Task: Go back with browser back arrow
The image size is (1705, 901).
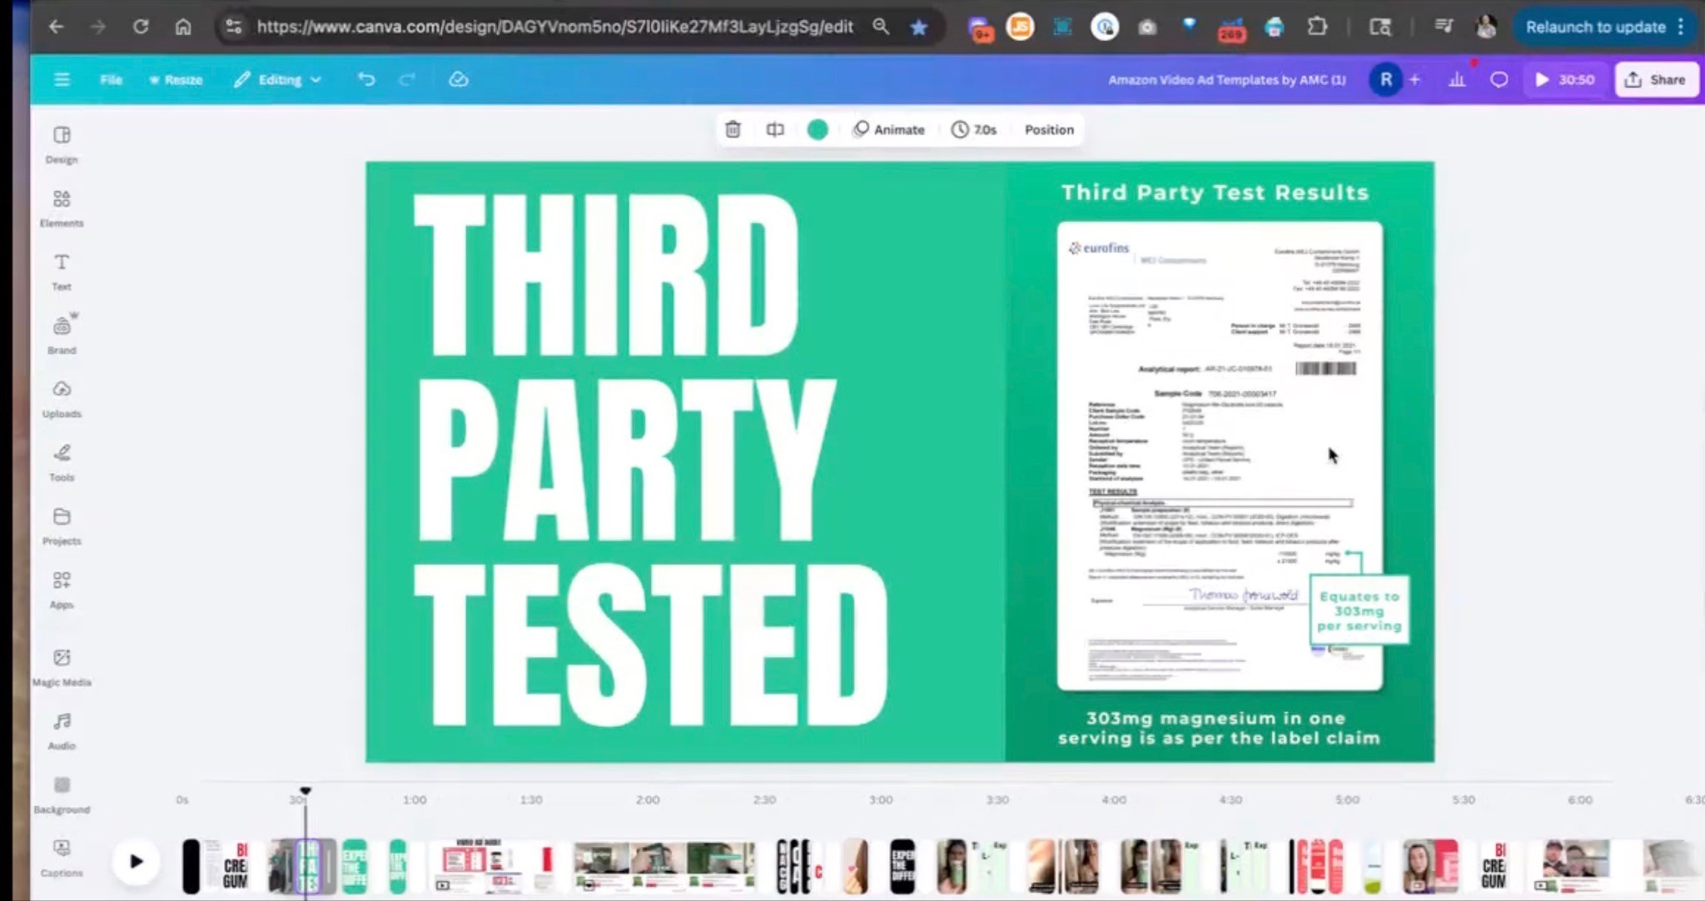Action: point(56,27)
